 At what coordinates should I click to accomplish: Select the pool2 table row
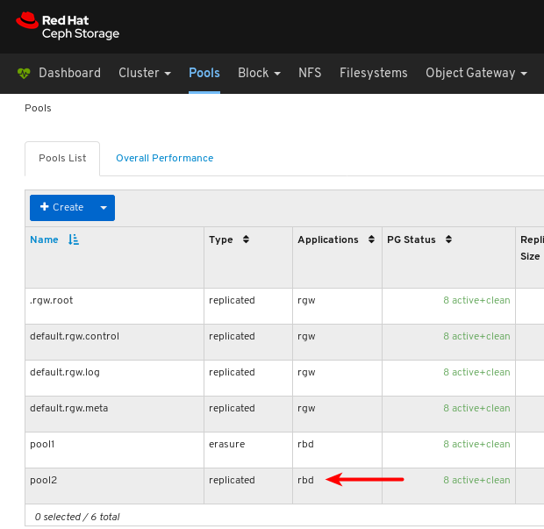114,481
